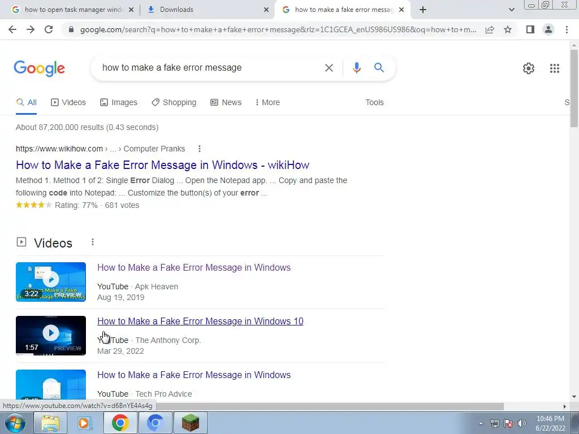Close the task manager search tab
The height and width of the screenshot is (434, 579).
(x=131, y=10)
